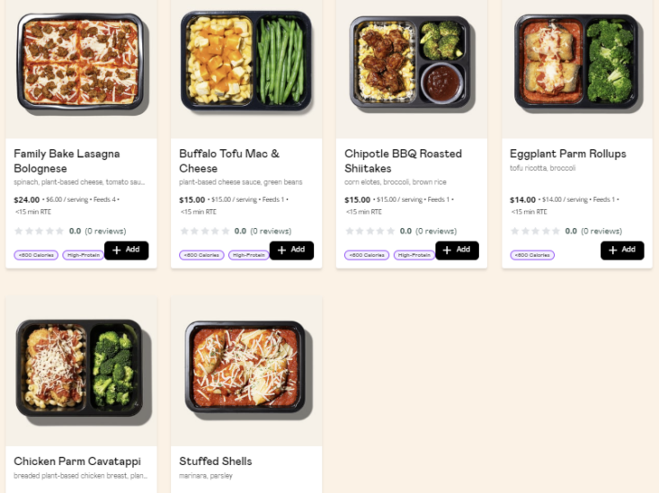Open reviews count on Eggplant Parm Rollups
The width and height of the screenshot is (659, 493).
(x=601, y=231)
